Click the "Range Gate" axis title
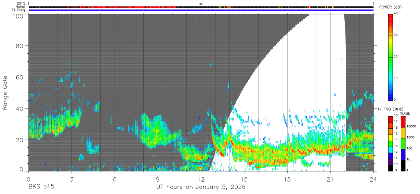420x194 pixels. [5, 93]
